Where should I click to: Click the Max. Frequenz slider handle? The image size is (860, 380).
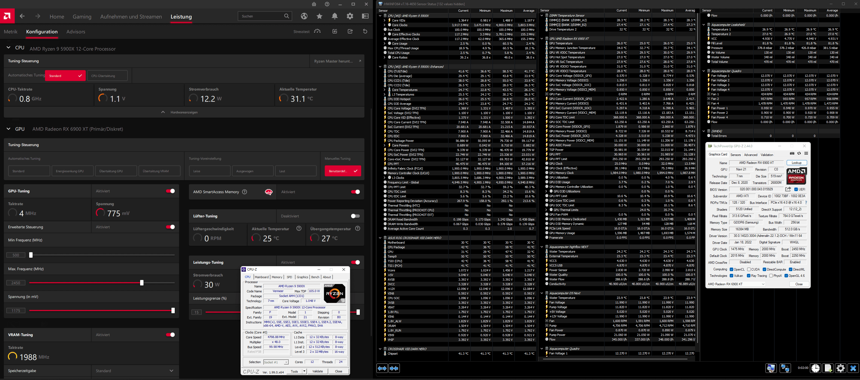pyautogui.click(x=141, y=283)
